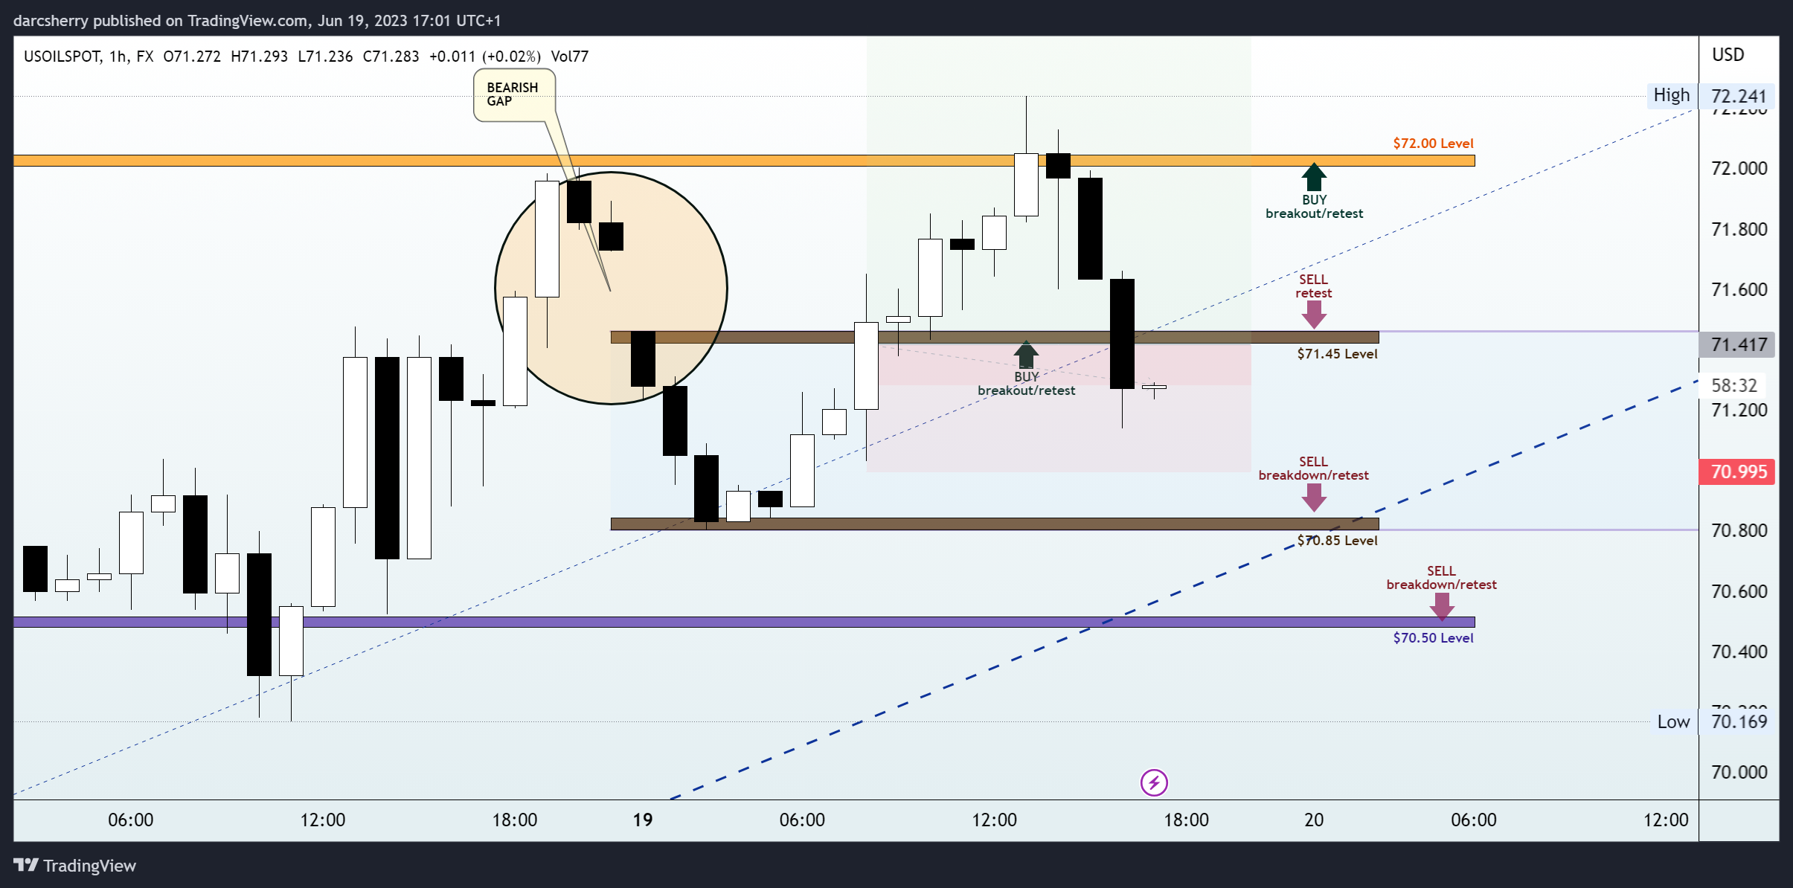Click the '$72.00 Level' text label

coord(1433,143)
